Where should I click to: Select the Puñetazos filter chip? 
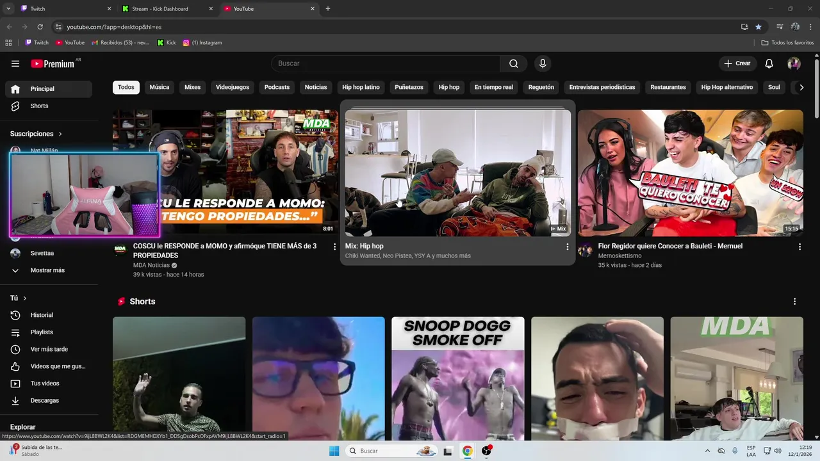(x=409, y=87)
